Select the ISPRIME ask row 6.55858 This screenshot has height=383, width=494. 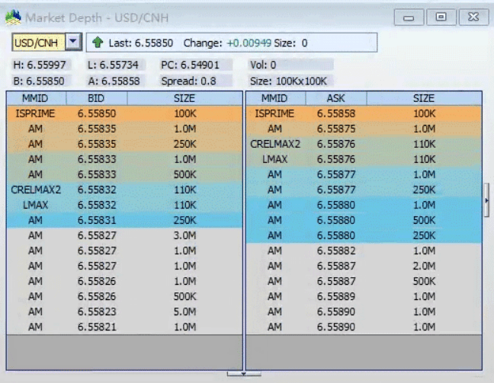364,113
